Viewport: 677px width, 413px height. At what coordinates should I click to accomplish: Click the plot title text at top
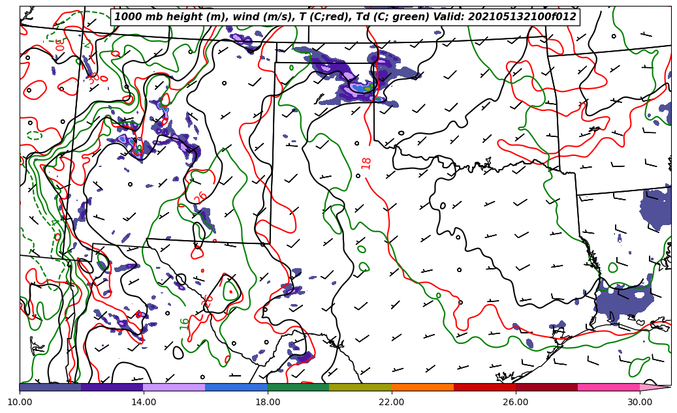coord(345,17)
